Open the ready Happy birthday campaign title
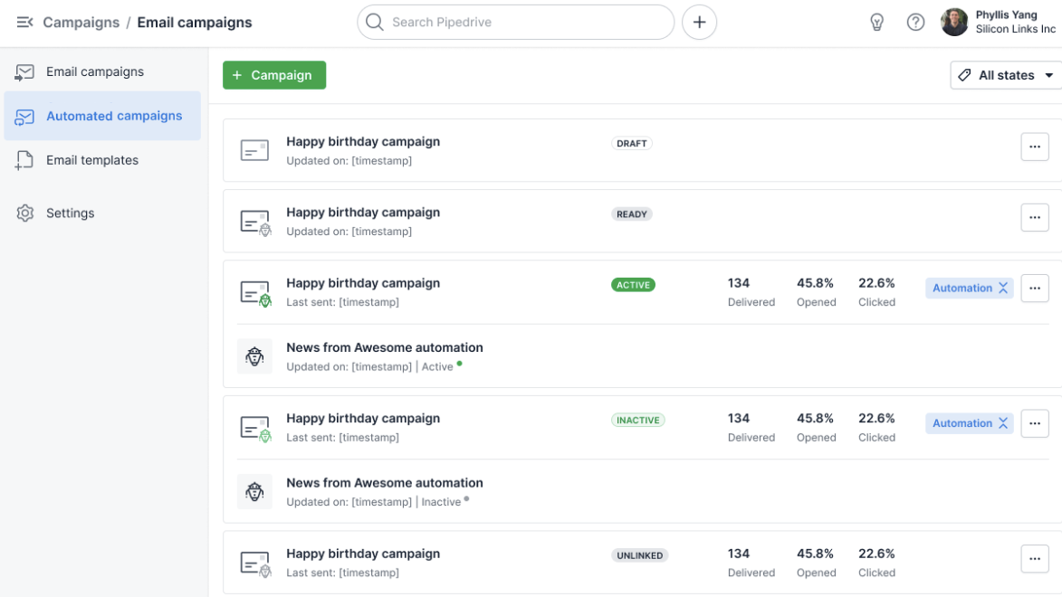The width and height of the screenshot is (1062, 597). [x=363, y=213]
